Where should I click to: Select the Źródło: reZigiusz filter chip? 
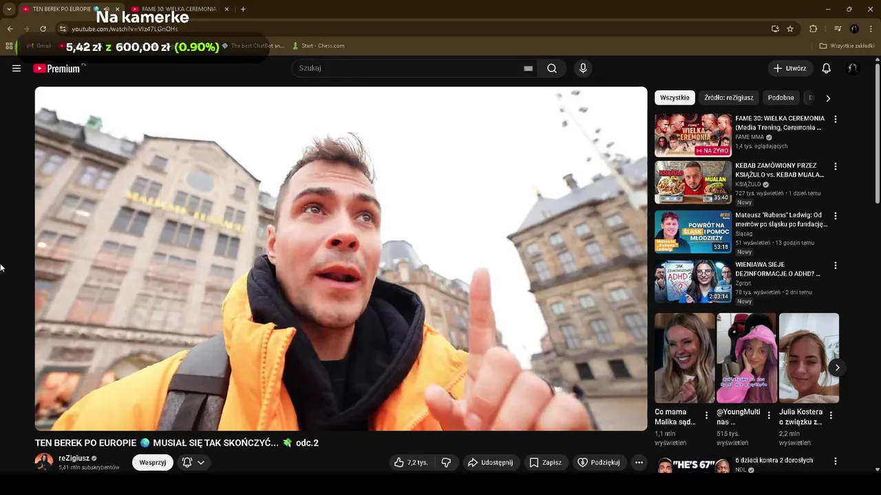click(729, 98)
